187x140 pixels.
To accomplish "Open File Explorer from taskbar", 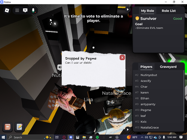I will [84, 137].
